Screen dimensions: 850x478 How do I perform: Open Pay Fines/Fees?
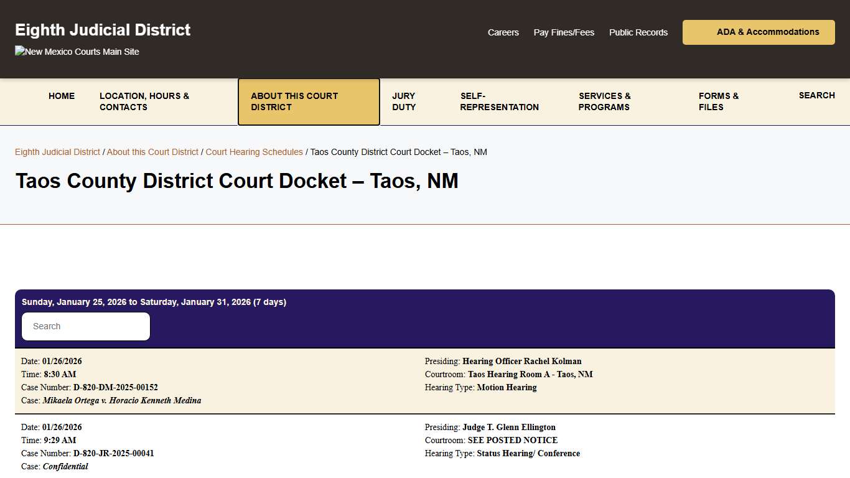(x=563, y=32)
